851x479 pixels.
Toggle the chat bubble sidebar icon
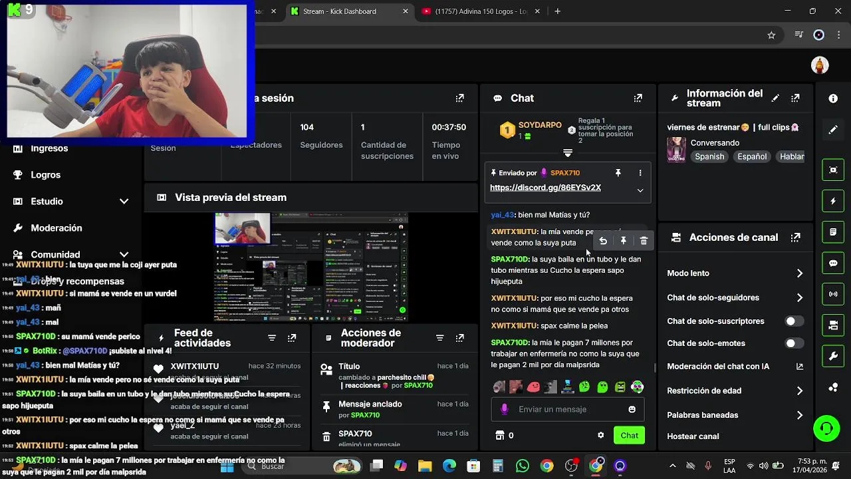point(833,263)
